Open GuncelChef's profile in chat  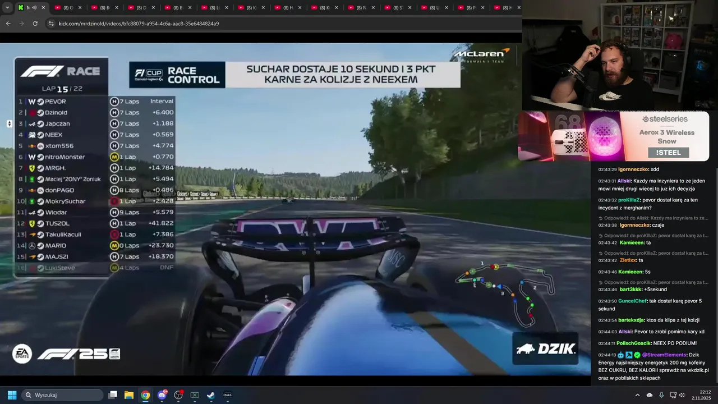coord(633,301)
